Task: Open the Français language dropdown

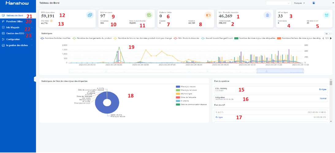Action: [x=299, y=3]
